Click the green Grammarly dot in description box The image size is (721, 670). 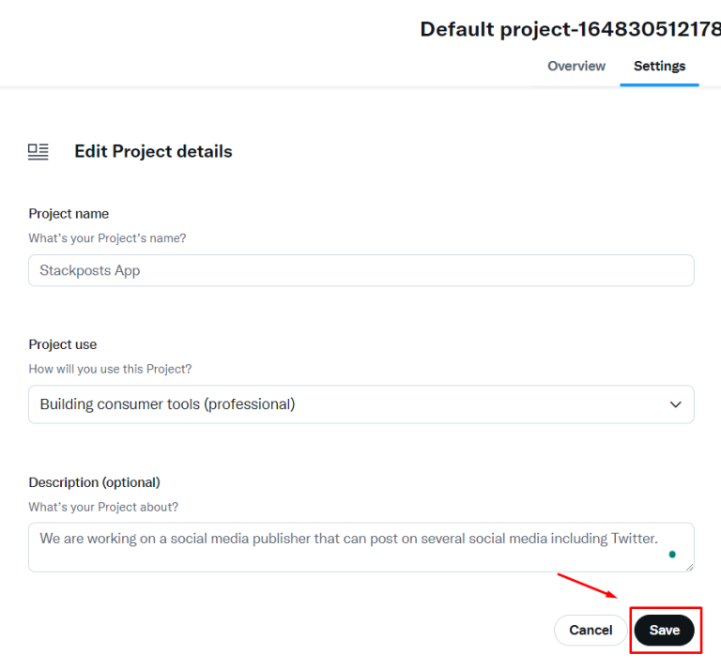(672, 555)
